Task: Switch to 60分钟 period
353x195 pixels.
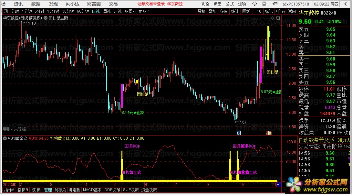Action: [x=83, y=11]
